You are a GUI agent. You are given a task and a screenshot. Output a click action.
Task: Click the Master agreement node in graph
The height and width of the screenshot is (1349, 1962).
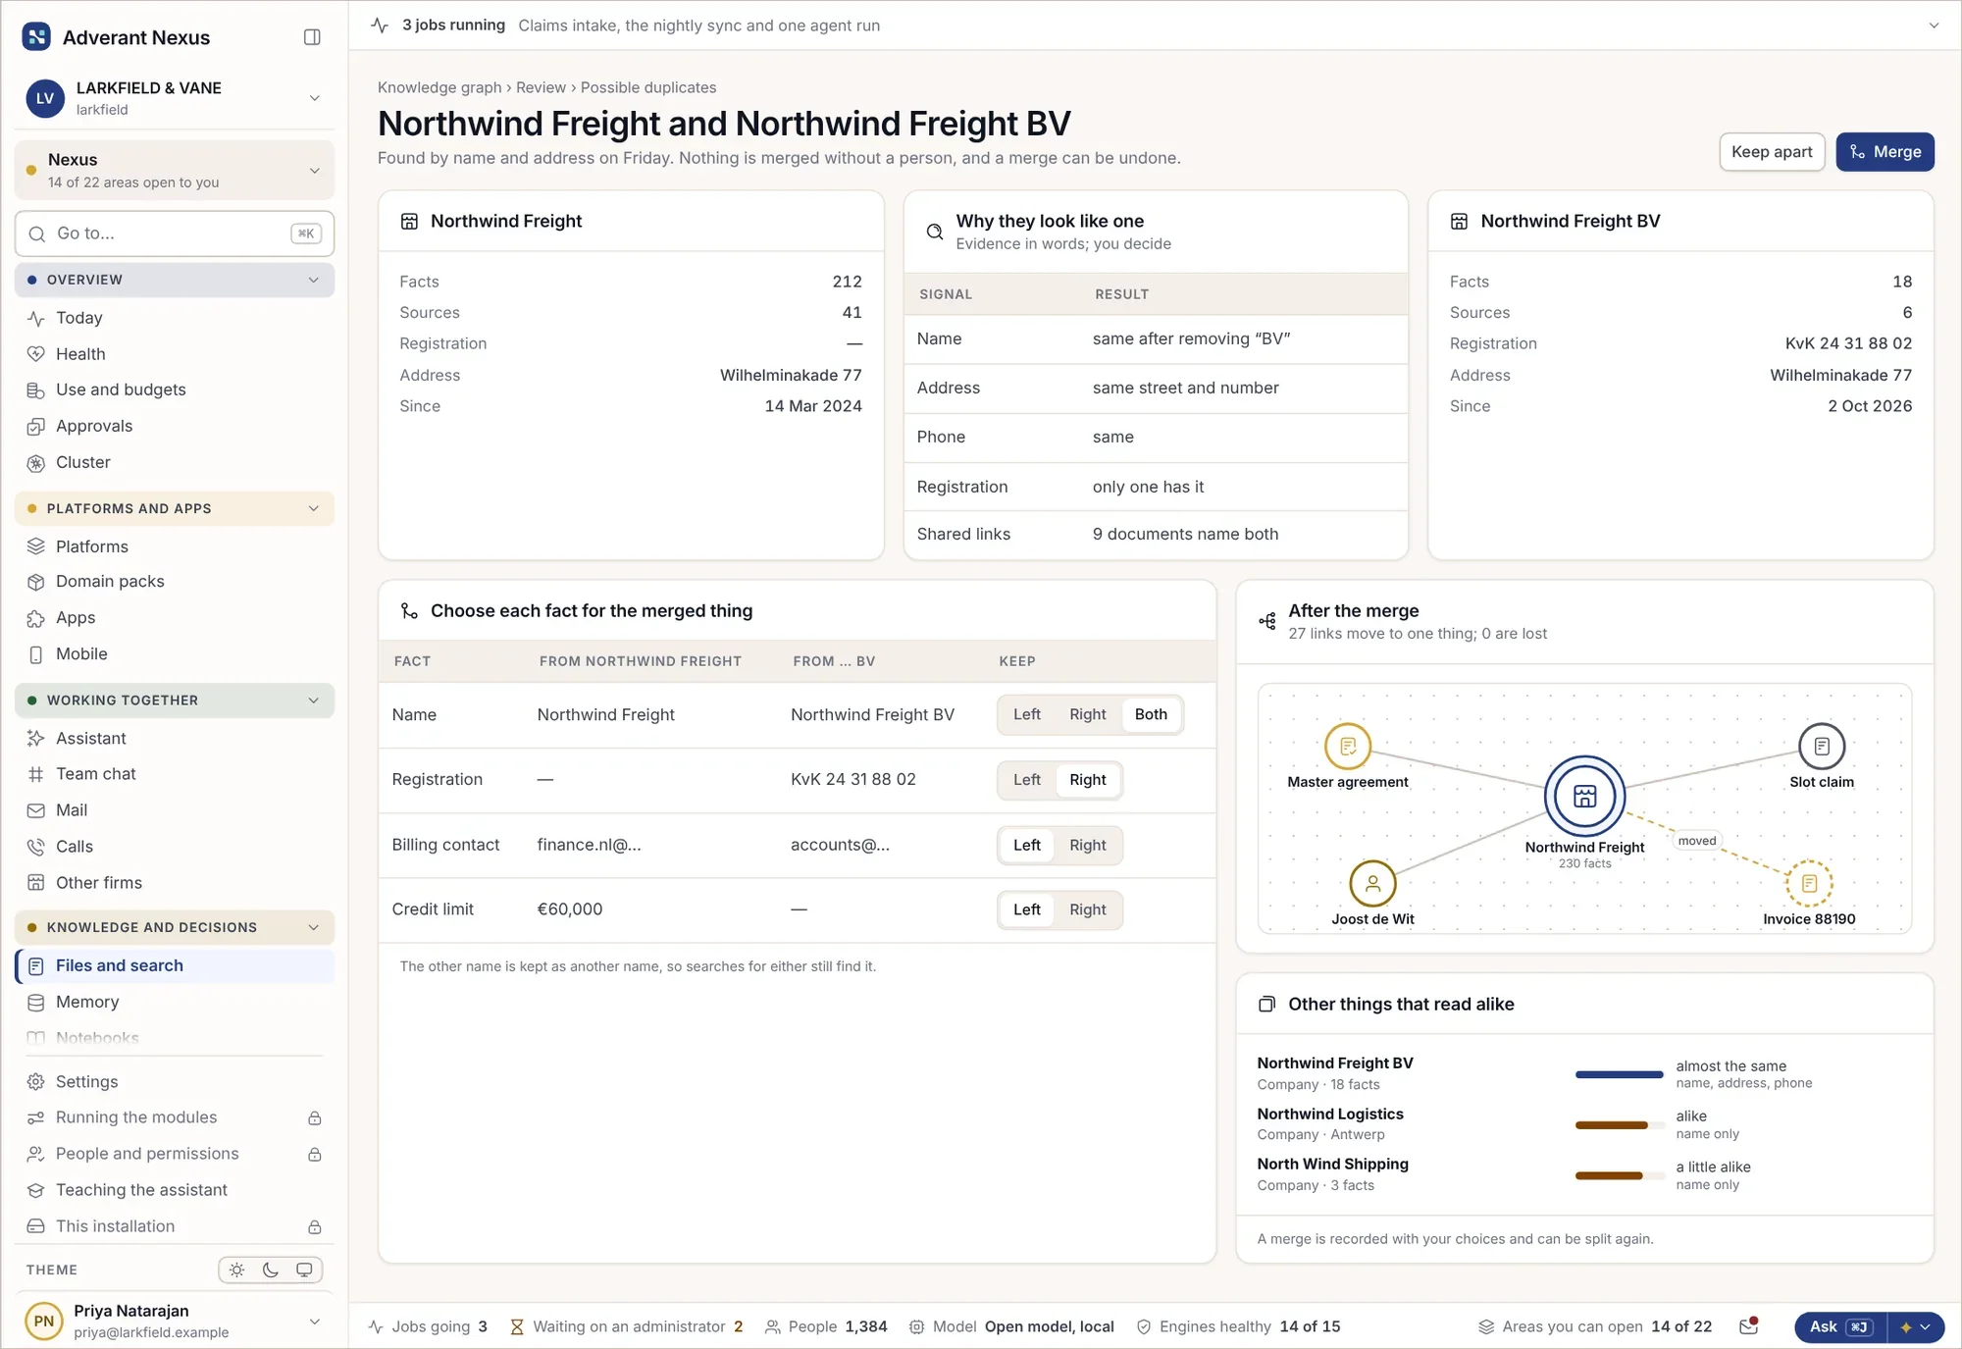coord(1348,747)
